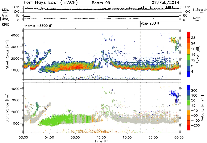Pick the bright blue bottom Power color segment
This screenshot has width=207, height=143.
click(x=189, y=74)
